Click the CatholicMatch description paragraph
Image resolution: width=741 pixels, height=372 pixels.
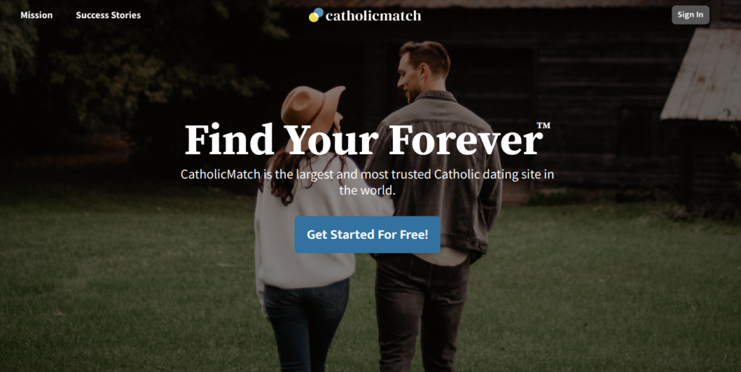pyautogui.click(x=367, y=182)
